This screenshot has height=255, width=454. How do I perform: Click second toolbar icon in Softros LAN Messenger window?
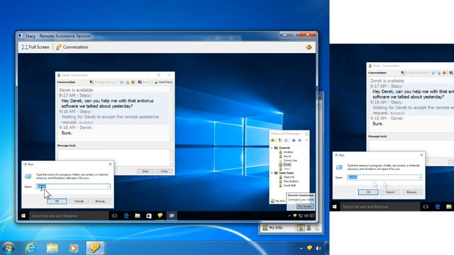[280, 140]
